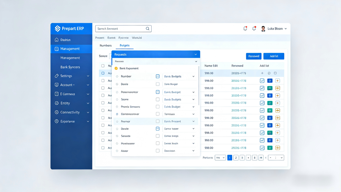
Task: Open the Precent menu item
Action: [99, 38]
